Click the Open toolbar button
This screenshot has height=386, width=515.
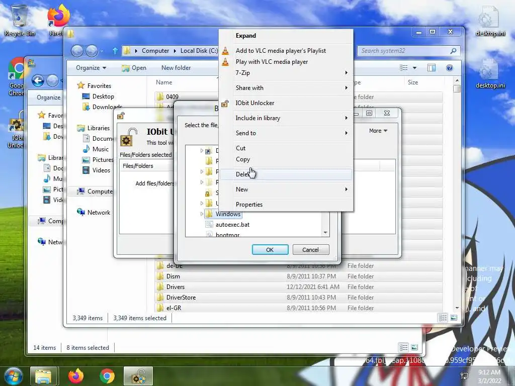coord(134,68)
